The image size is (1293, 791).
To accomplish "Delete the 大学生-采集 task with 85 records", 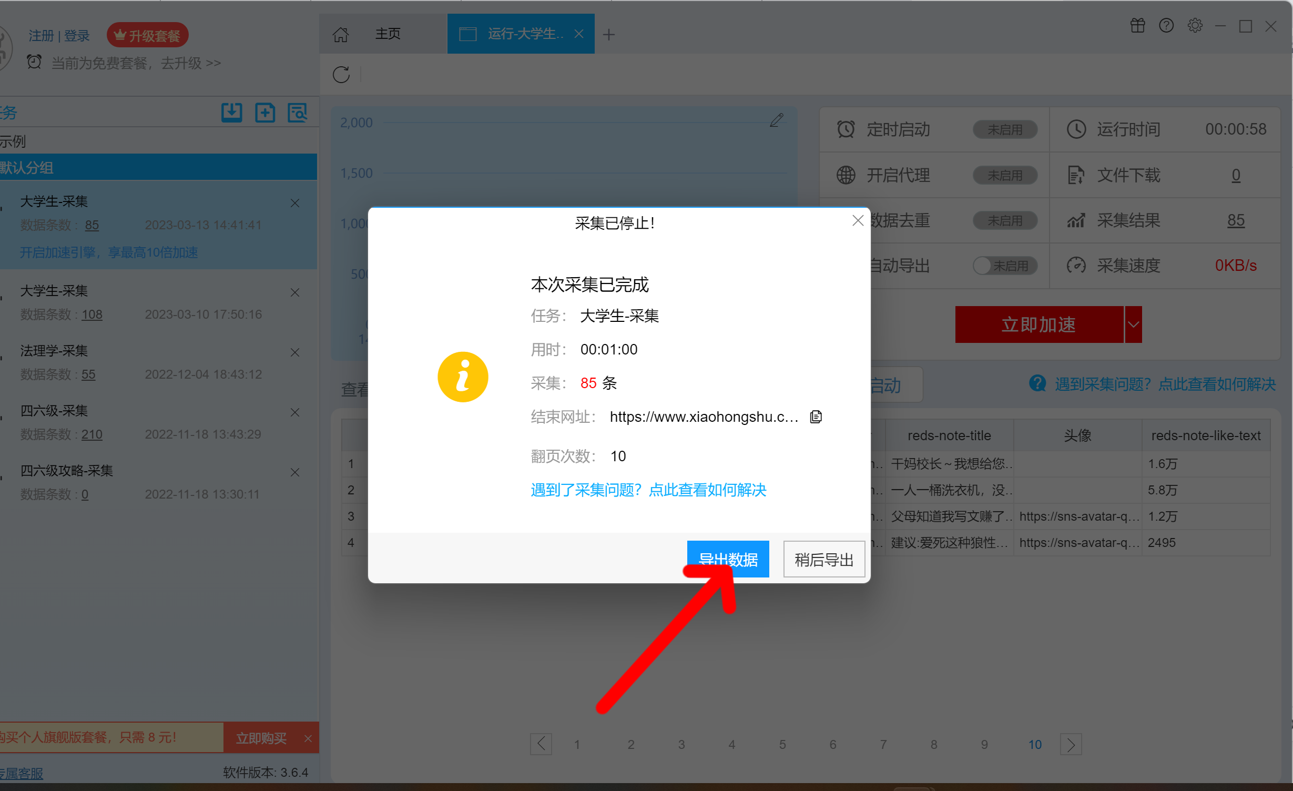I will (x=295, y=203).
